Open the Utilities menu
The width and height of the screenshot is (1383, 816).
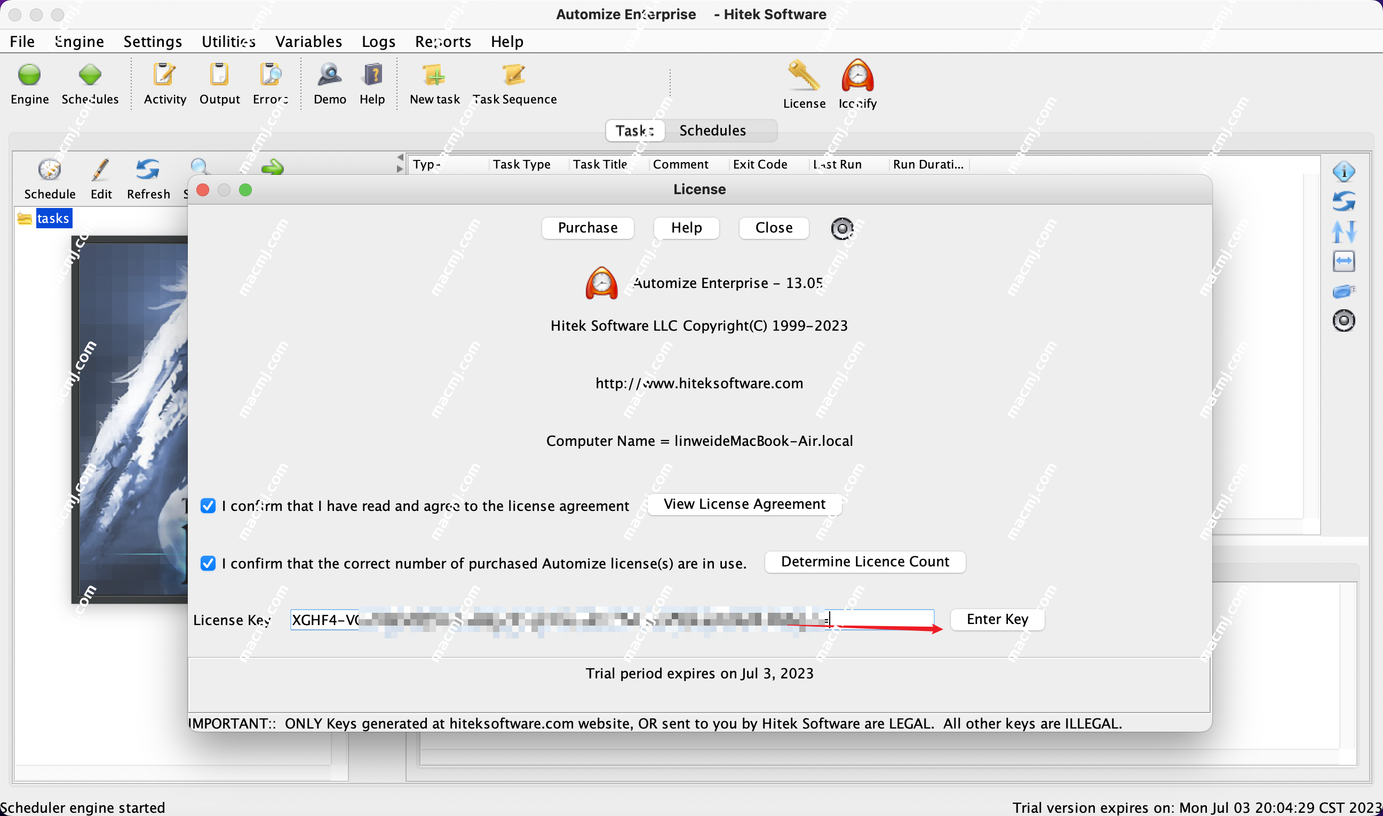coord(228,41)
